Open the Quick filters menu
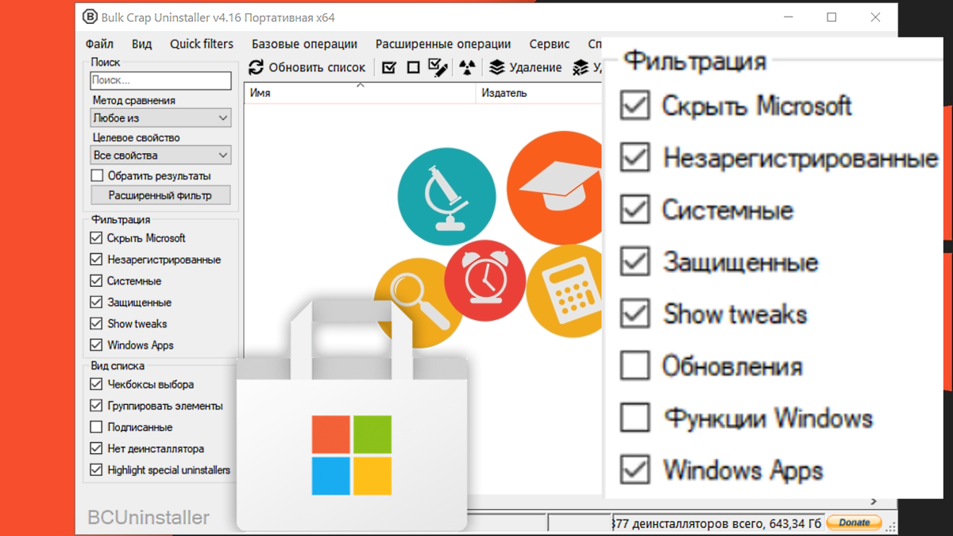 [x=202, y=44]
